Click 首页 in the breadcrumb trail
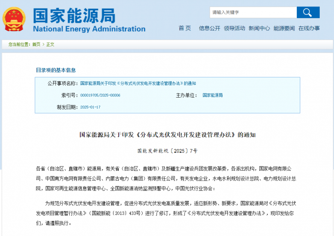The image size is (334, 236). pos(36,45)
